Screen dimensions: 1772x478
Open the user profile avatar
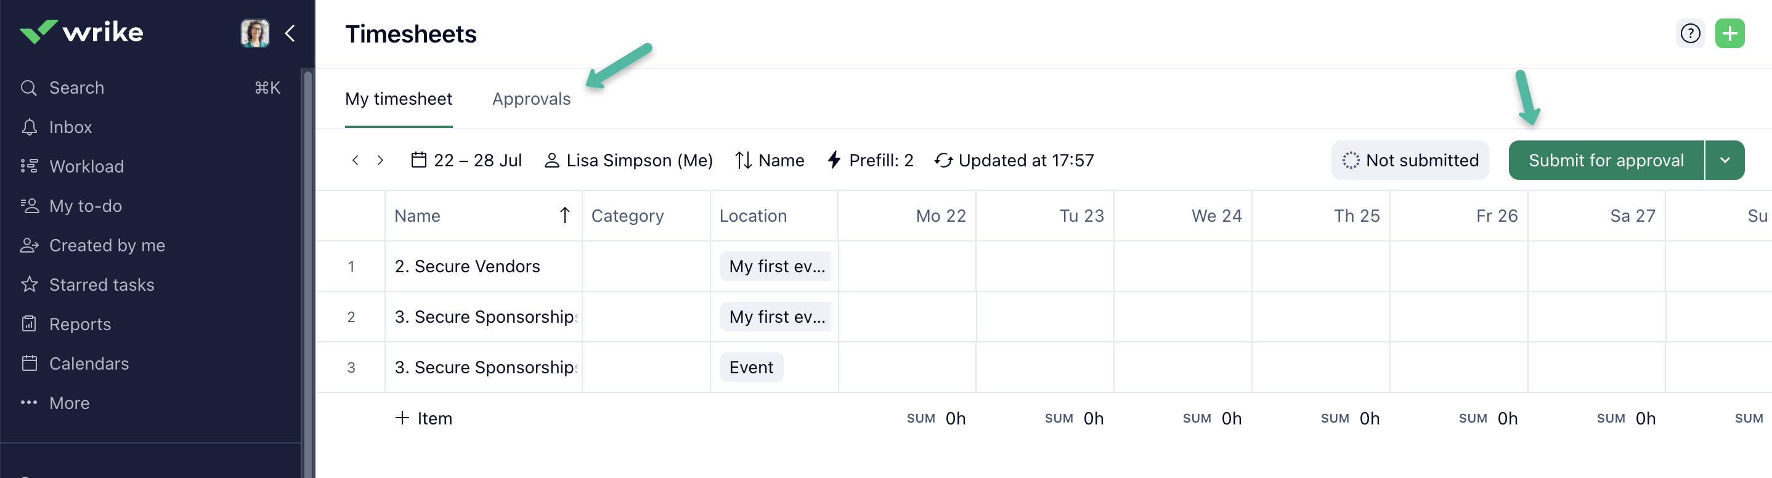[254, 32]
